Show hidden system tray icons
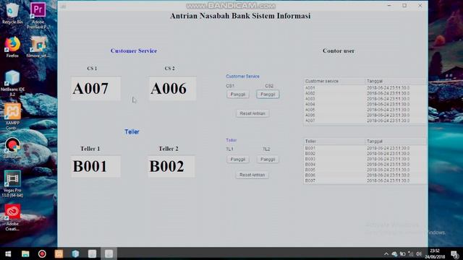Screen dimensions: 463x260 pyautogui.click(x=386, y=253)
